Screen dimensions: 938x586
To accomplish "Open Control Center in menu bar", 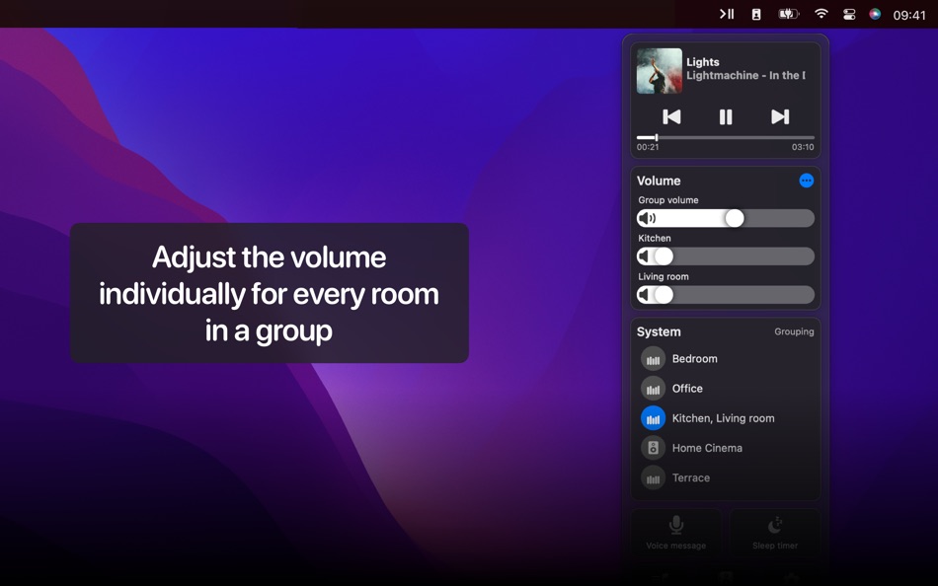I will click(x=849, y=15).
